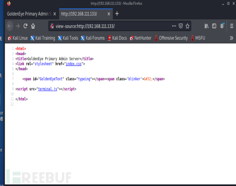Open the MSFU bookmark
The height and width of the screenshot is (186, 236).
(x=198, y=38)
